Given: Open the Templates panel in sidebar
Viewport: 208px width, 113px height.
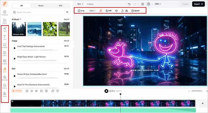Looking at the screenshot, I should click(5, 13).
